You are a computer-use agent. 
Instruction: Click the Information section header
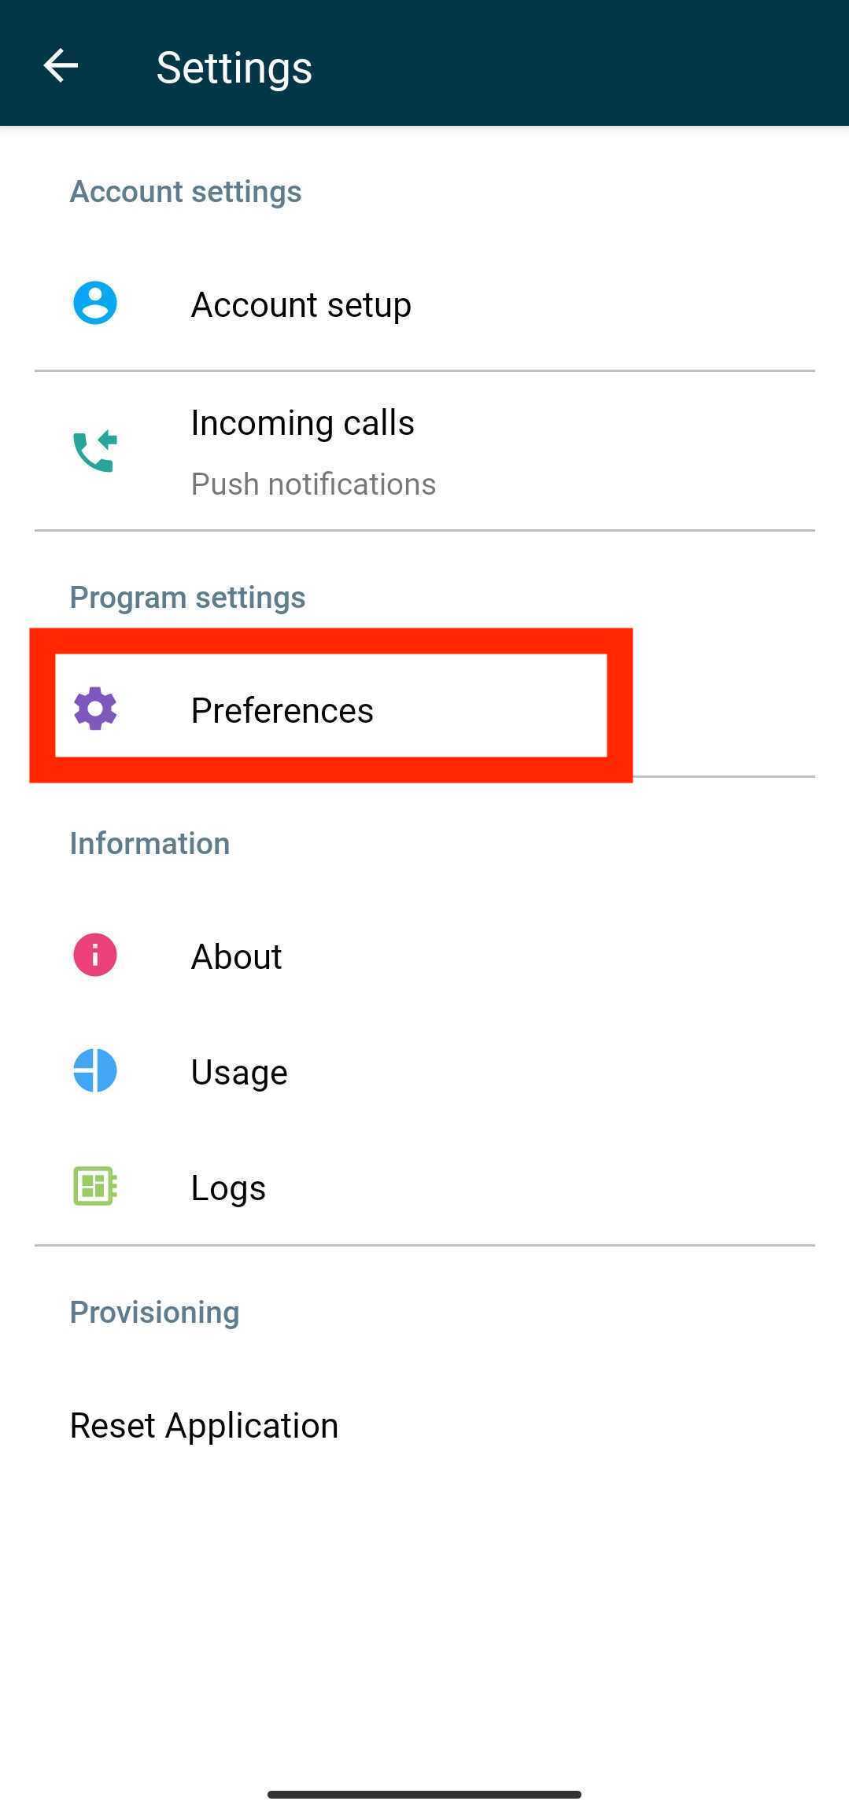pyautogui.click(x=149, y=842)
